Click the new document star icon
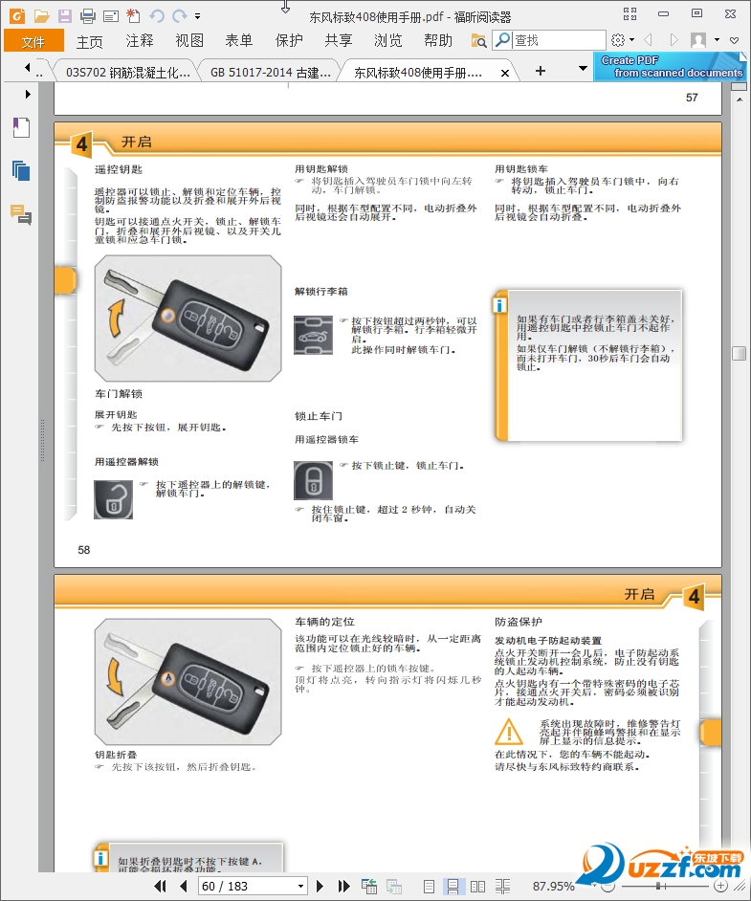 click(133, 16)
